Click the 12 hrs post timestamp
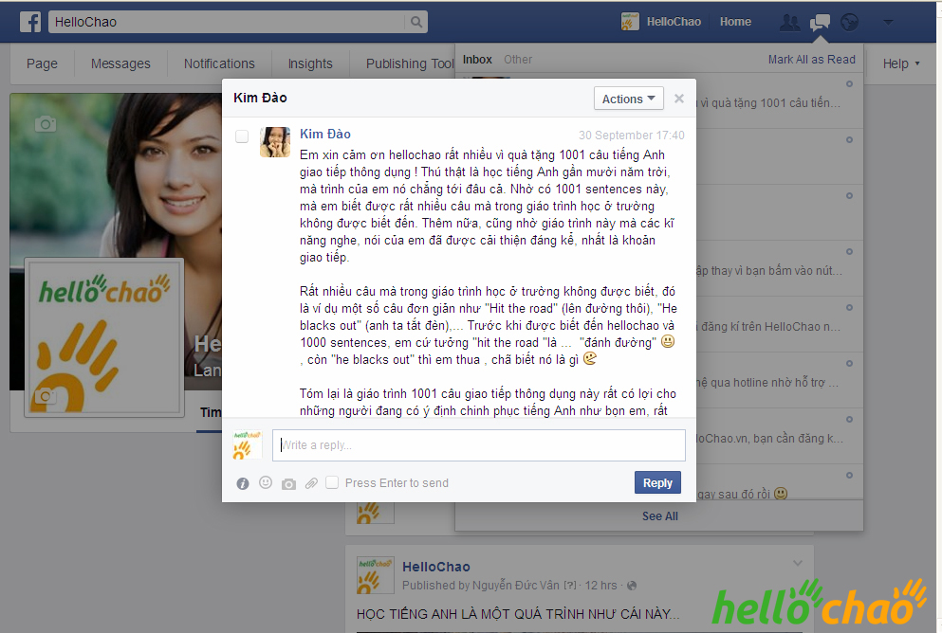The image size is (942, 633). click(600, 586)
